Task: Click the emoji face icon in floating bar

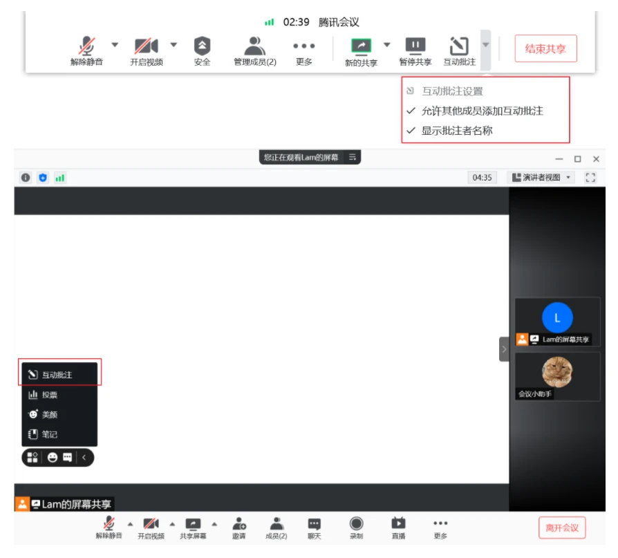Action: pos(53,458)
